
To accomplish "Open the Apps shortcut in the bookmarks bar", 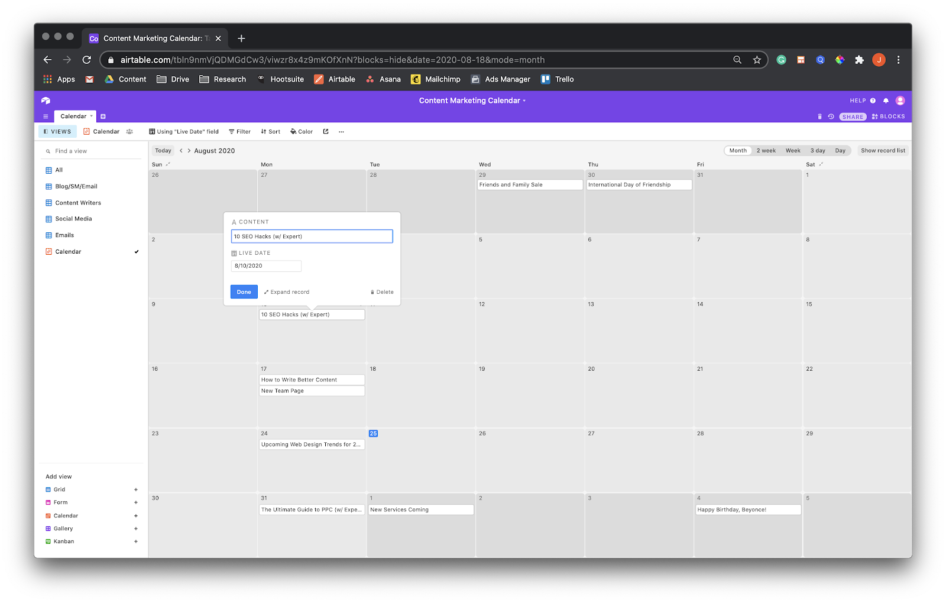I will 59,79.
